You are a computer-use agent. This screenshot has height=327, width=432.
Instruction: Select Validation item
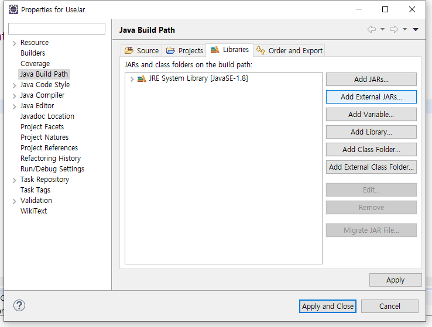(36, 201)
